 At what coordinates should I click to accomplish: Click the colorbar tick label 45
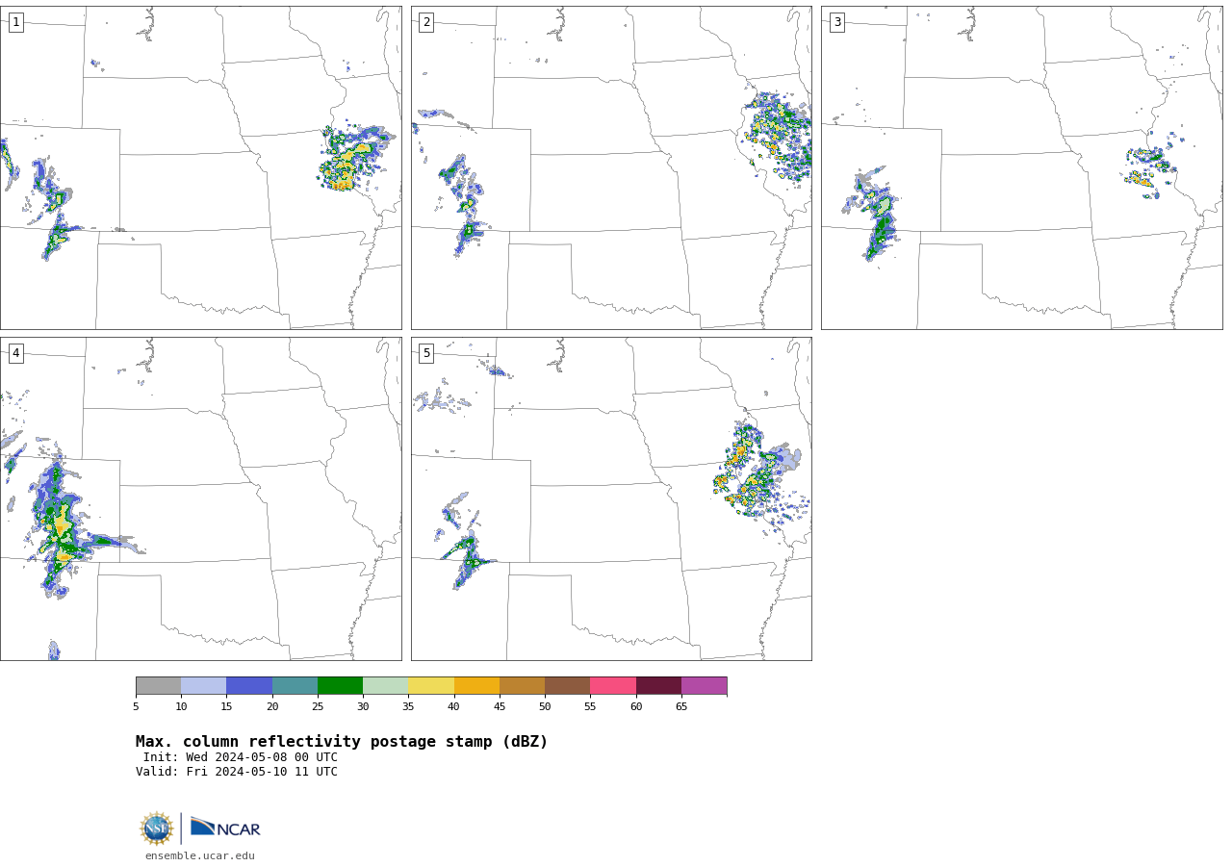click(500, 707)
